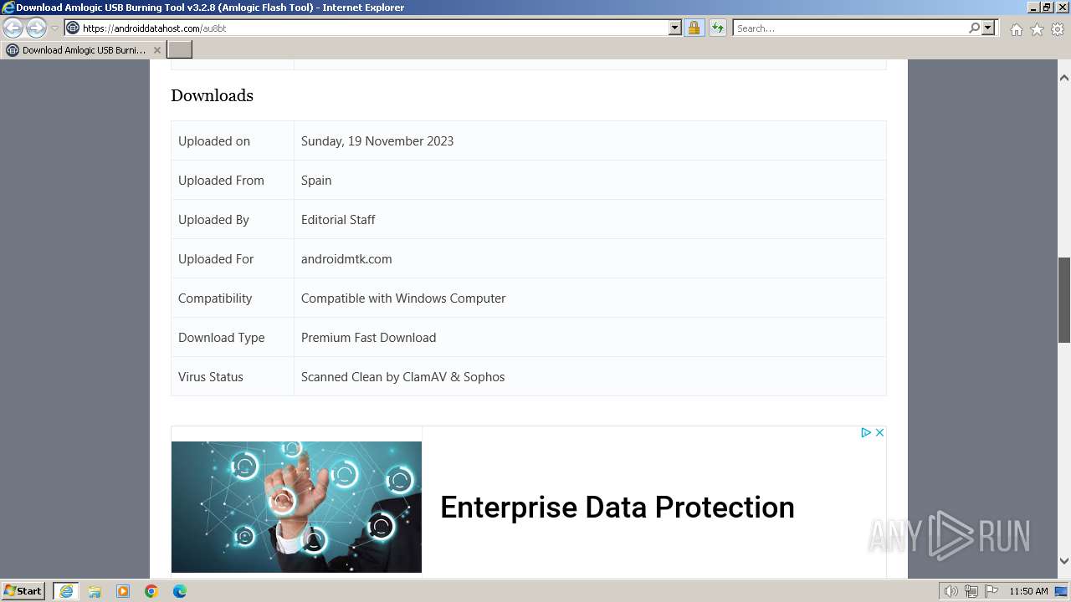The height and width of the screenshot is (602, 1071).
Task: Click the volume speaker tray icon
Action: 951,591
